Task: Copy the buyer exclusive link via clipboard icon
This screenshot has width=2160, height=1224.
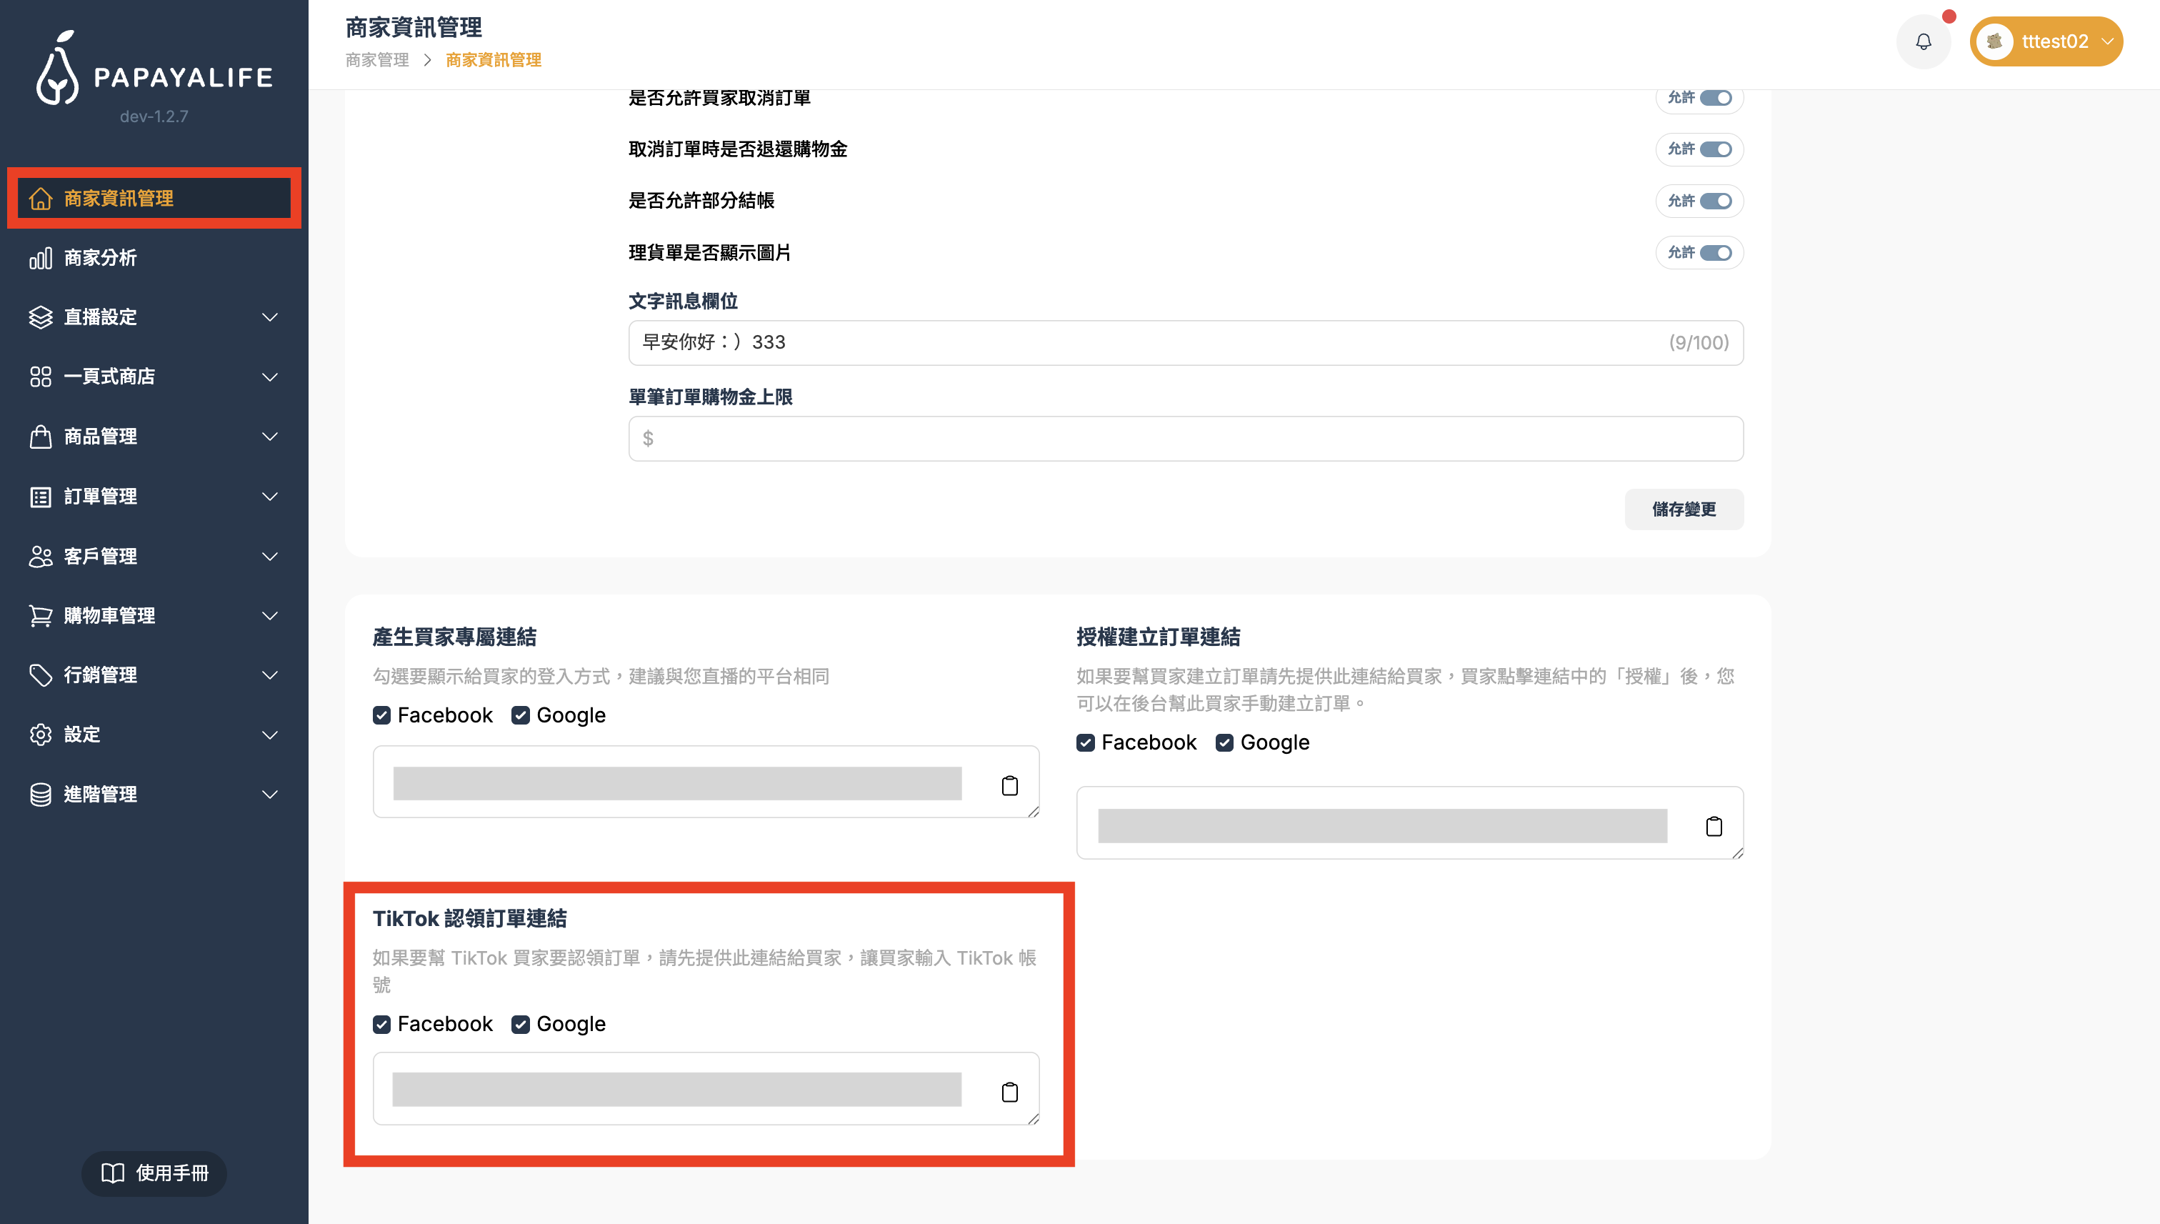Action: 1010,785
